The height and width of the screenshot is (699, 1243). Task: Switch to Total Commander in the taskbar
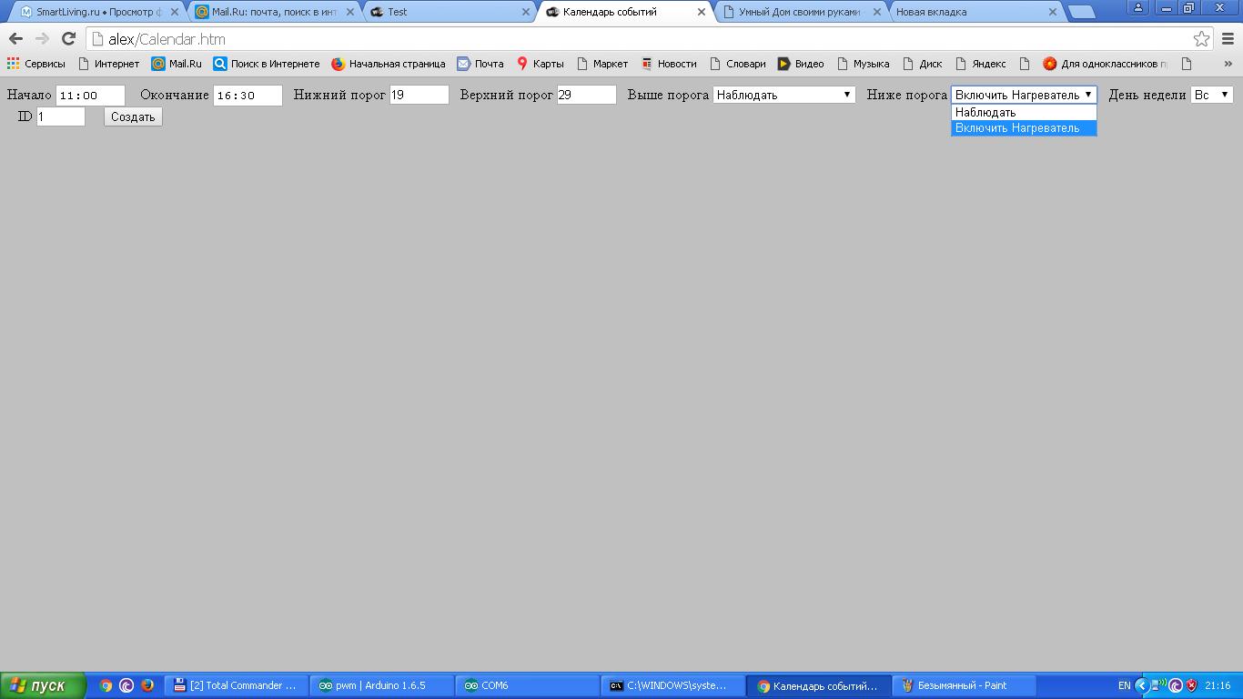click(x=237, y=685)
